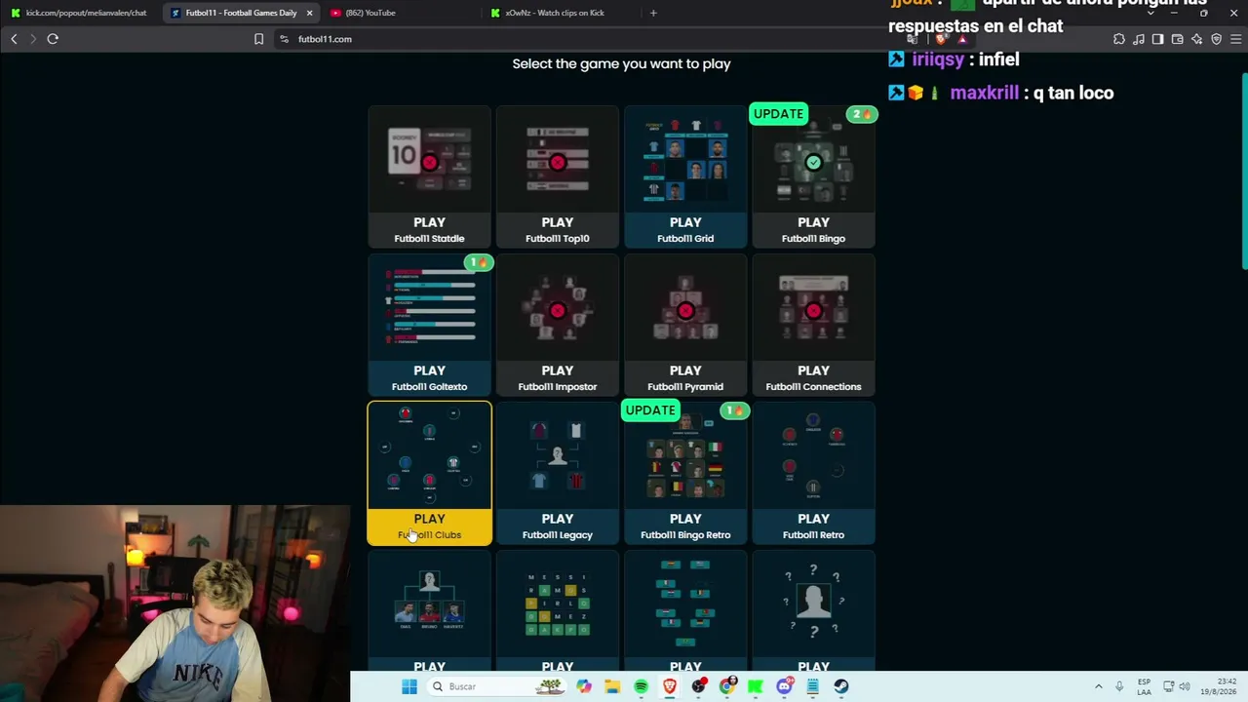Viewport: 1248px width, 702px height.
Task: Open the Brave Wallet icon
Action: coord(1177,39)
